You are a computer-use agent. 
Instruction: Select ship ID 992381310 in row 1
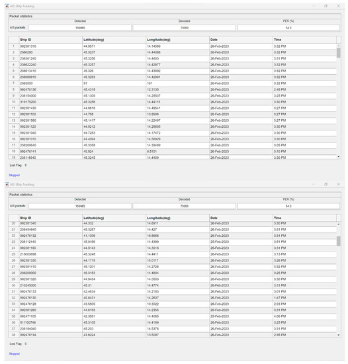(50, 46)
